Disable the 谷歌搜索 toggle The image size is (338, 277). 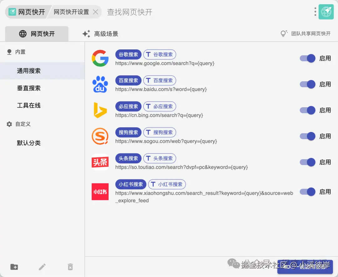click(x=307, y=58)
